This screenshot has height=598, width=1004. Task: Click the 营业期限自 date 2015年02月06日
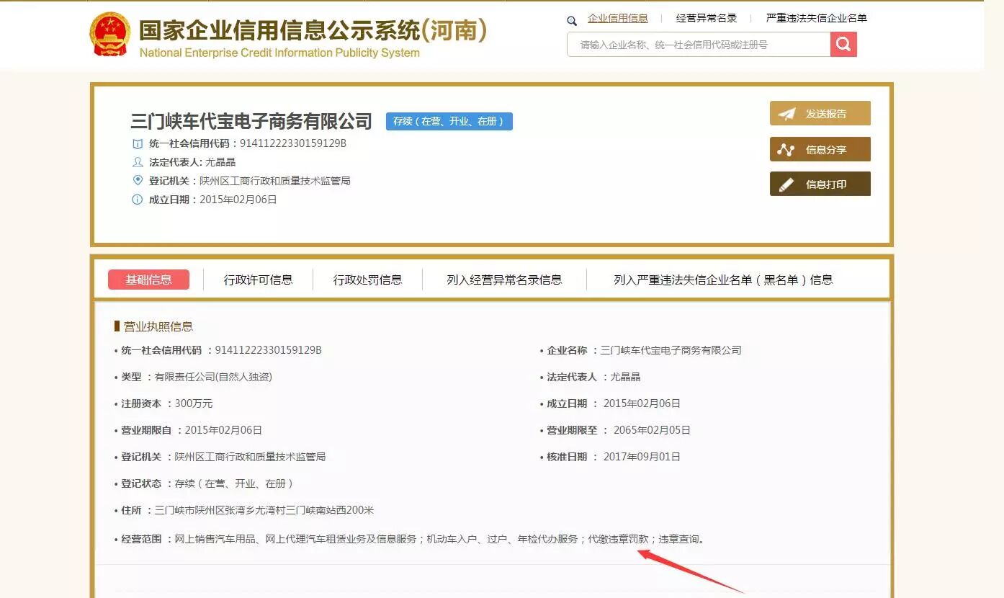[x=223, y=430]
